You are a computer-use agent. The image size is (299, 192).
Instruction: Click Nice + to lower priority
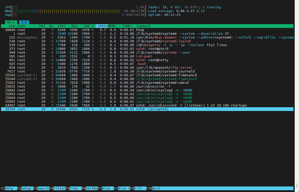[122, 188]
